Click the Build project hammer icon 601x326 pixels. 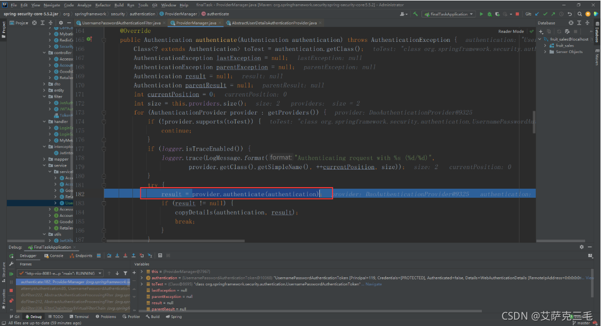click(416, 14)
